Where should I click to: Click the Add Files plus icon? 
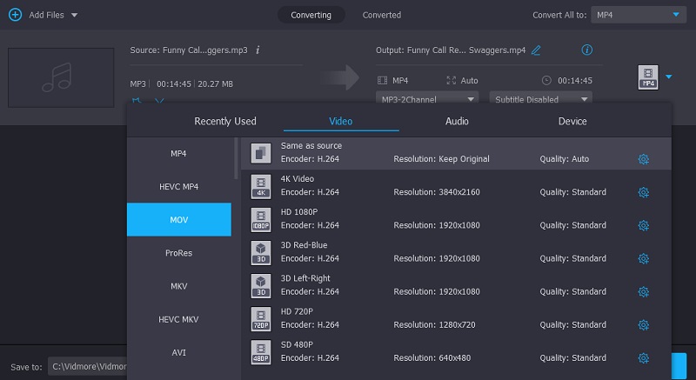pos(15,15)
